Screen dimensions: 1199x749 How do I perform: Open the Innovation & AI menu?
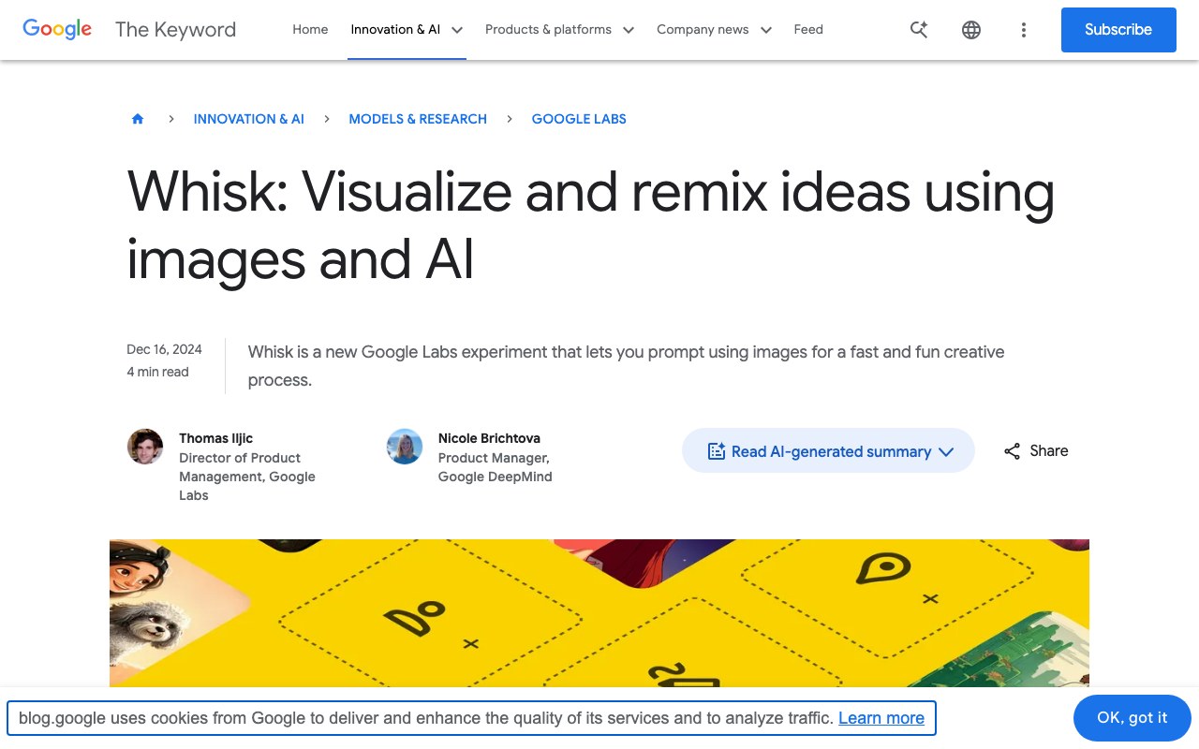(395, 29)
